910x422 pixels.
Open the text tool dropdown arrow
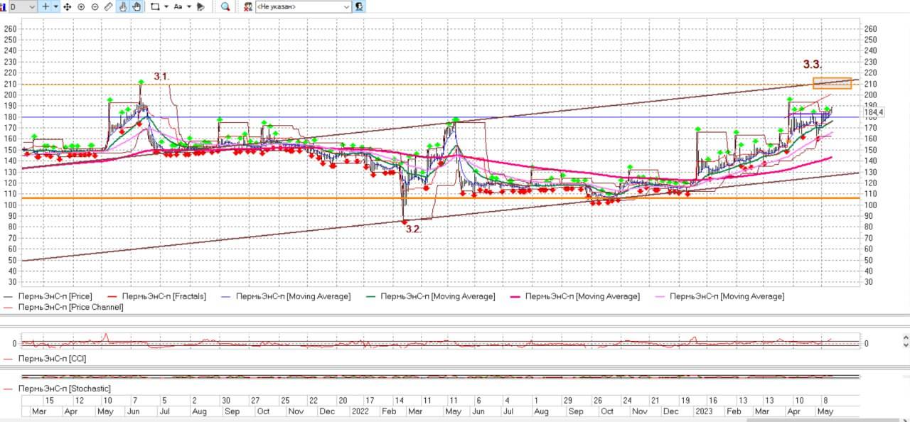[x=189, y=6]
